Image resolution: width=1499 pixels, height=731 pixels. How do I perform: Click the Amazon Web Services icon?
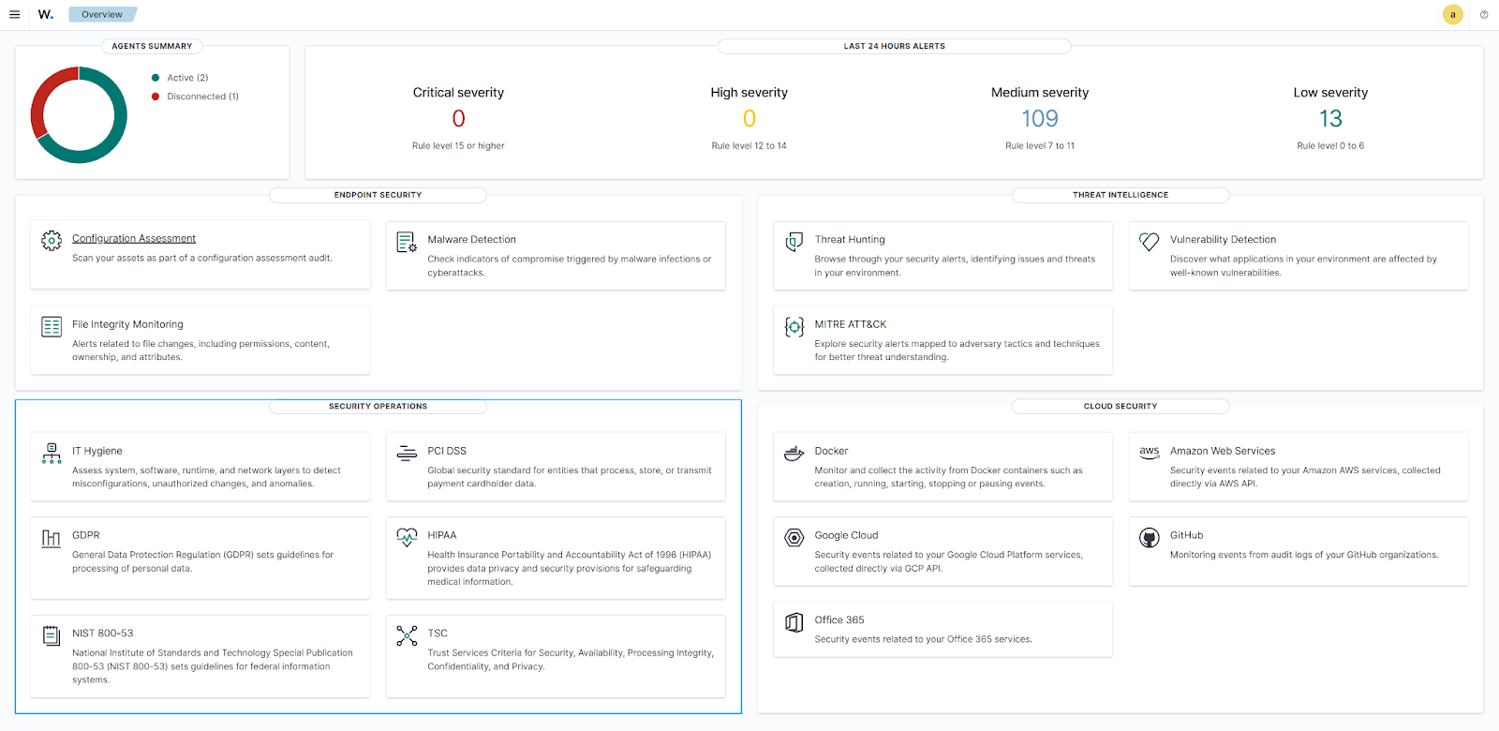pos(1149,452)
